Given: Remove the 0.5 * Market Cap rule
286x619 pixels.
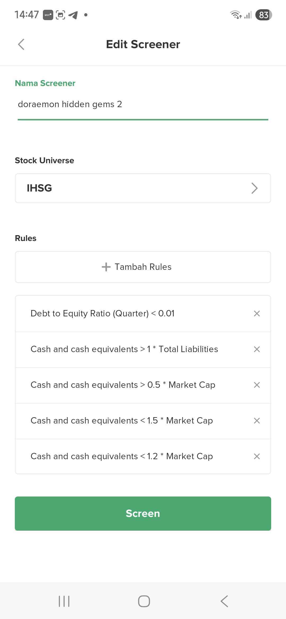Looking at the screenshot, I should [x=257, y=385].
